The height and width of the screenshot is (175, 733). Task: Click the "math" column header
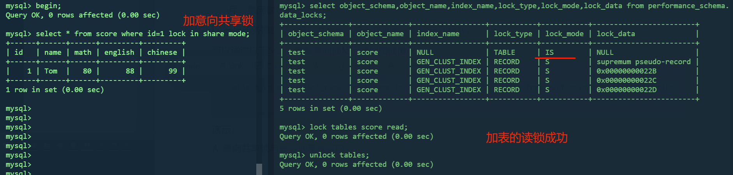83,52
